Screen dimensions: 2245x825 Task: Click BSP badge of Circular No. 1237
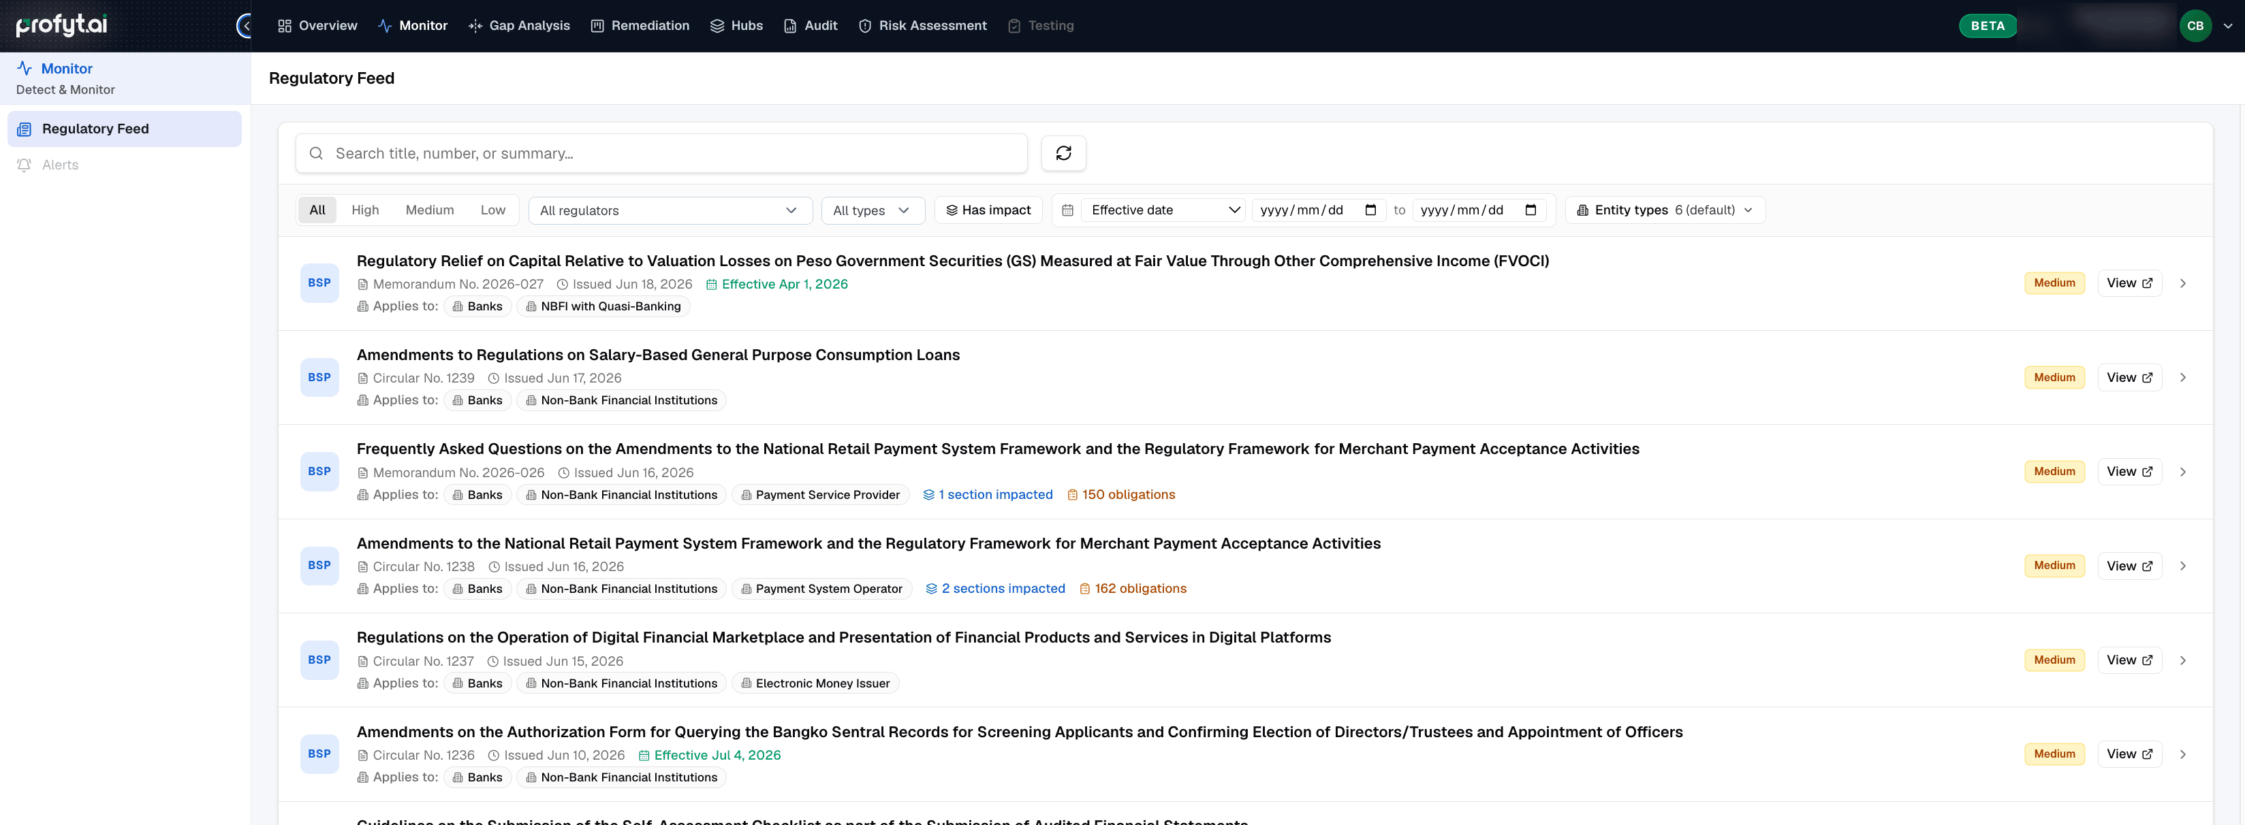tap(319, 660)
